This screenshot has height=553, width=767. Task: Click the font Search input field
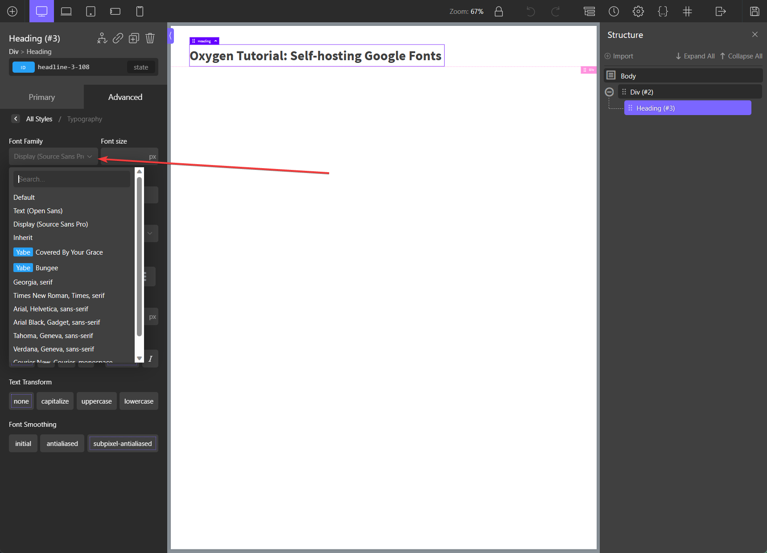pyautogui.click(x=72, y=179)
